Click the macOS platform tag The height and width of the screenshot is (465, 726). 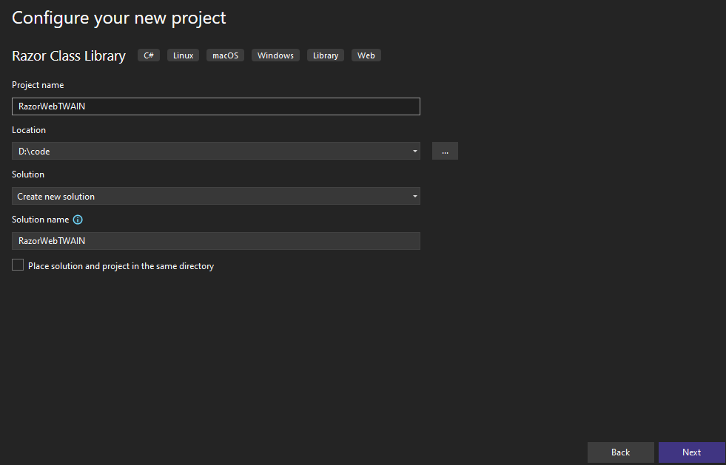[226, 55]
